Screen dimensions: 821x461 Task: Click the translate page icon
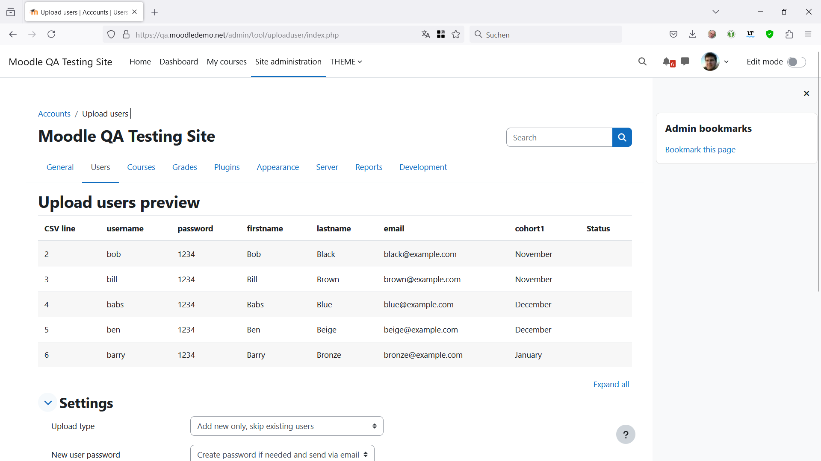tap(425, 35)
